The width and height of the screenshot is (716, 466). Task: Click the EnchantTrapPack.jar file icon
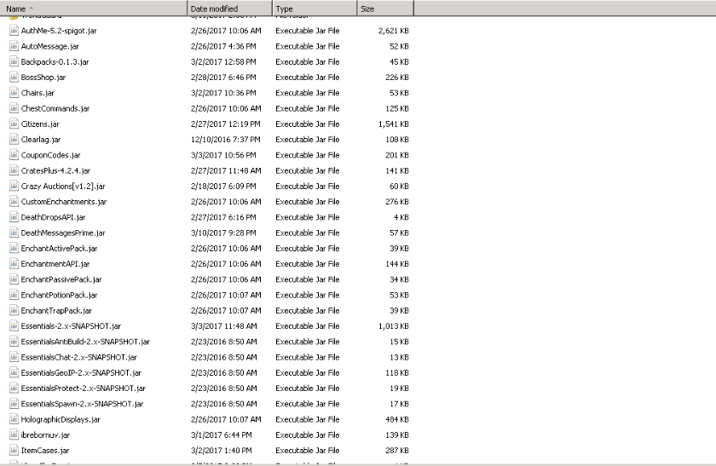coord(14,310)
